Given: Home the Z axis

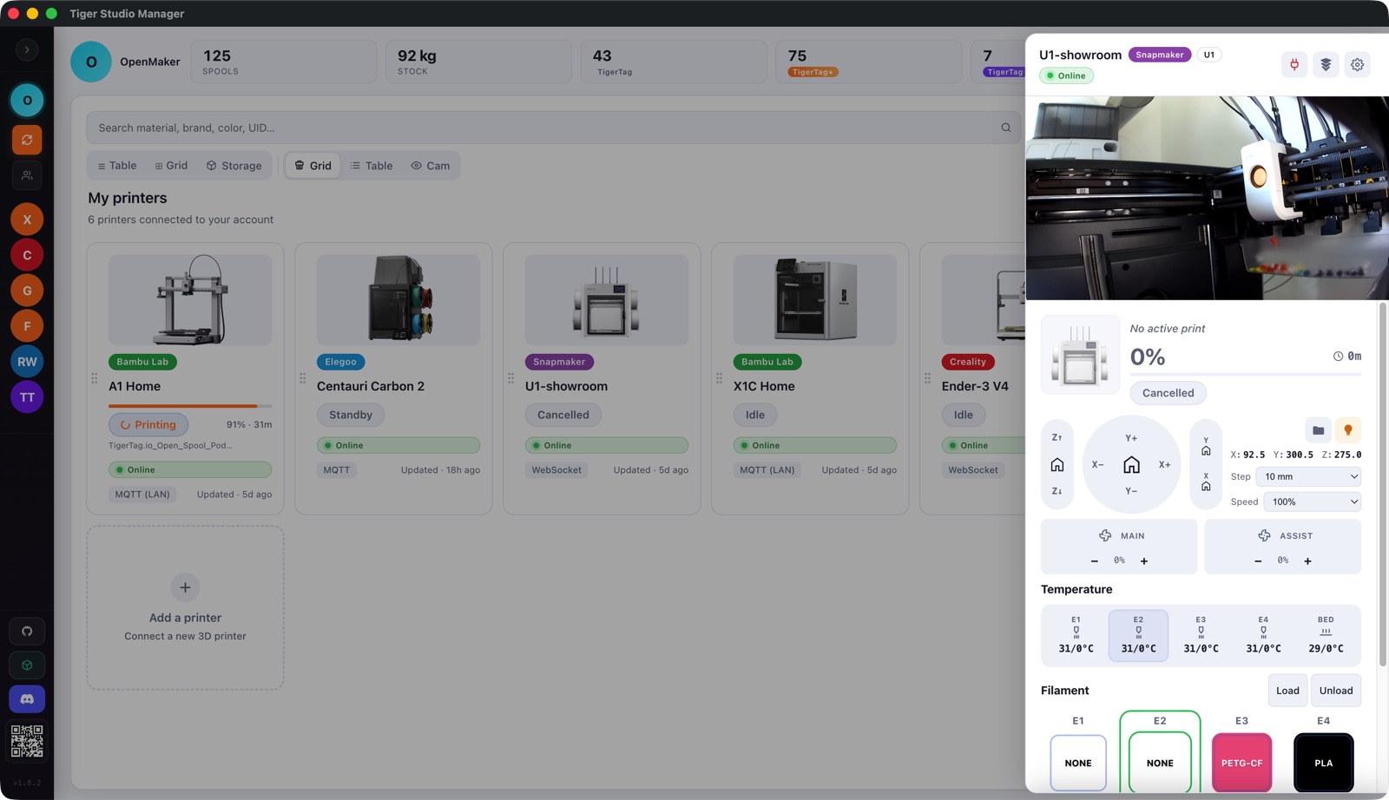Looking at the screenshot, I should [x=1057, y=465].
